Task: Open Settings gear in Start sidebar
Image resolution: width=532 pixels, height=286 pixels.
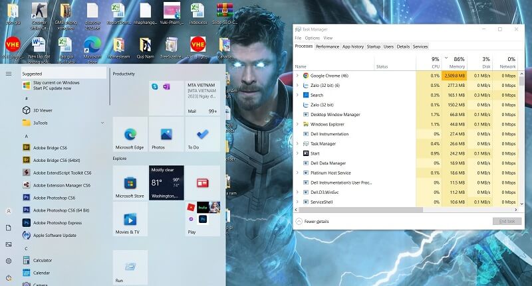Action: click(x=9, y=261)
